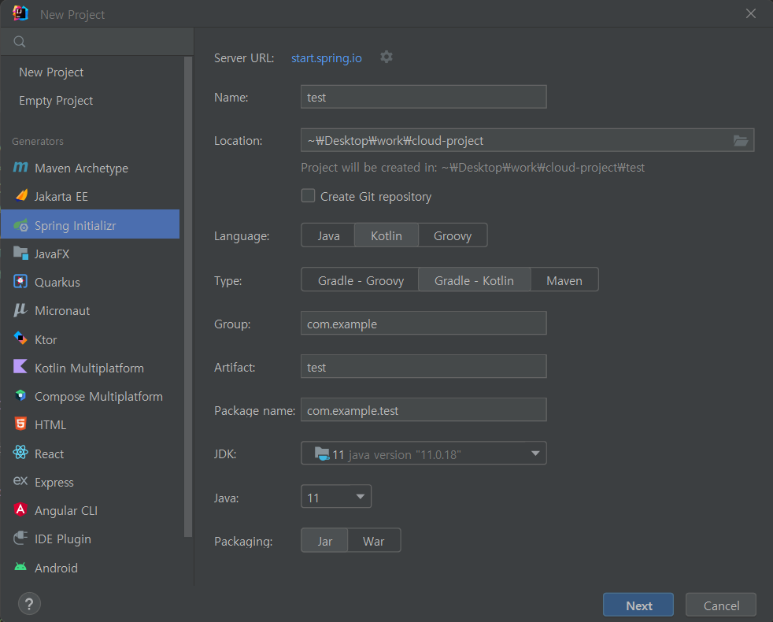Viewport: 773px width, 622px height.
Task: Click the Android robot icon
Action: pos(20,567)
